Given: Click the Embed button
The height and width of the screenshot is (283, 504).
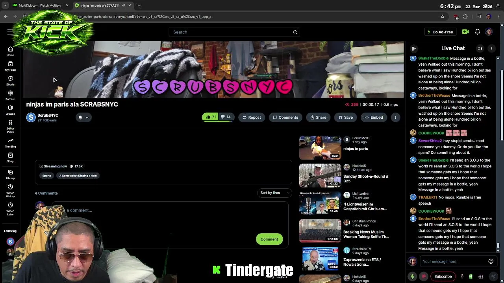Looking at the screenshot, I should pos(374,117).
